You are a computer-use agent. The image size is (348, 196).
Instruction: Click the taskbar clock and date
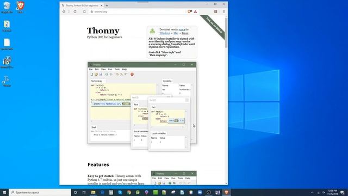332,192
